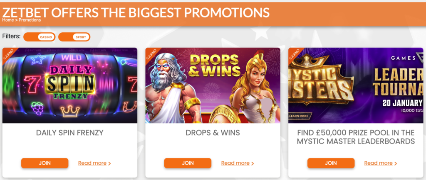
Task: Read more about Daily Spin Frenzy
Action: click(94, 163)
